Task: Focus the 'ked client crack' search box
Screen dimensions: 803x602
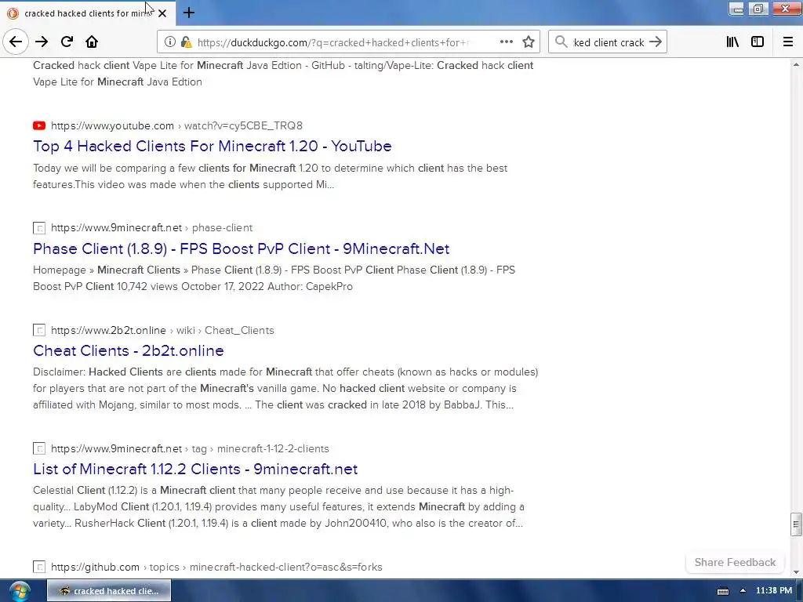Action: tap(608, 42)
